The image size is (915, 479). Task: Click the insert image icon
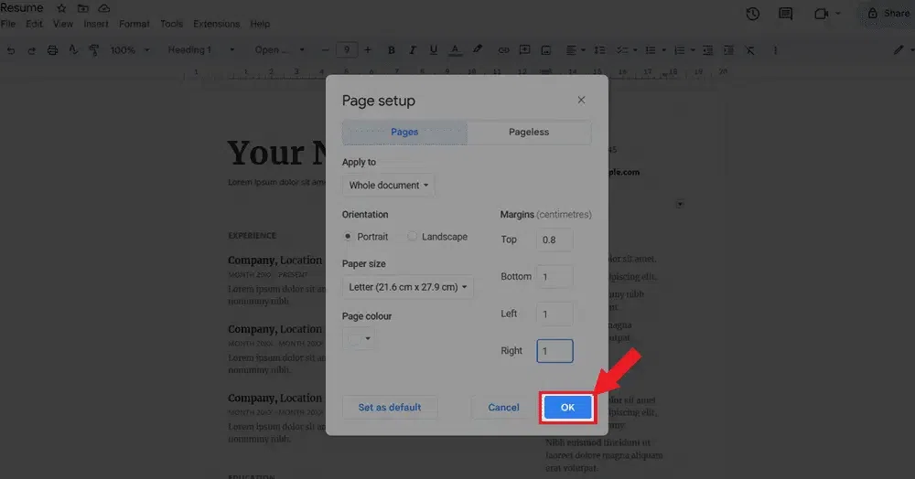[545, 50]
